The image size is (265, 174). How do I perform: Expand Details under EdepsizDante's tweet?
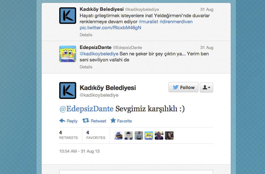click(x=86, y=67)
